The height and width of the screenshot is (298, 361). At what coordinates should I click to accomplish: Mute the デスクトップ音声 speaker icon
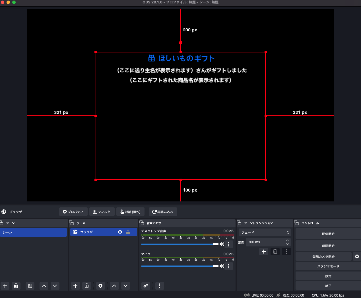pos(222,244)
